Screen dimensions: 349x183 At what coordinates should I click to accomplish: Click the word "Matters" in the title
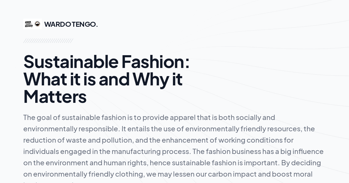55,97
